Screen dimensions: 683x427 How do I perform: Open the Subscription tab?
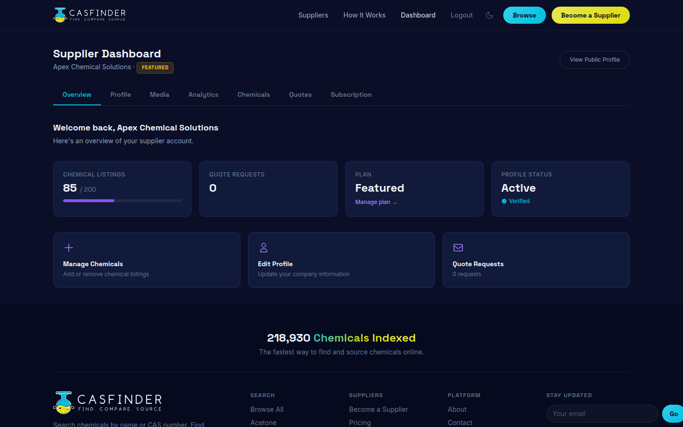coord(351,94)
